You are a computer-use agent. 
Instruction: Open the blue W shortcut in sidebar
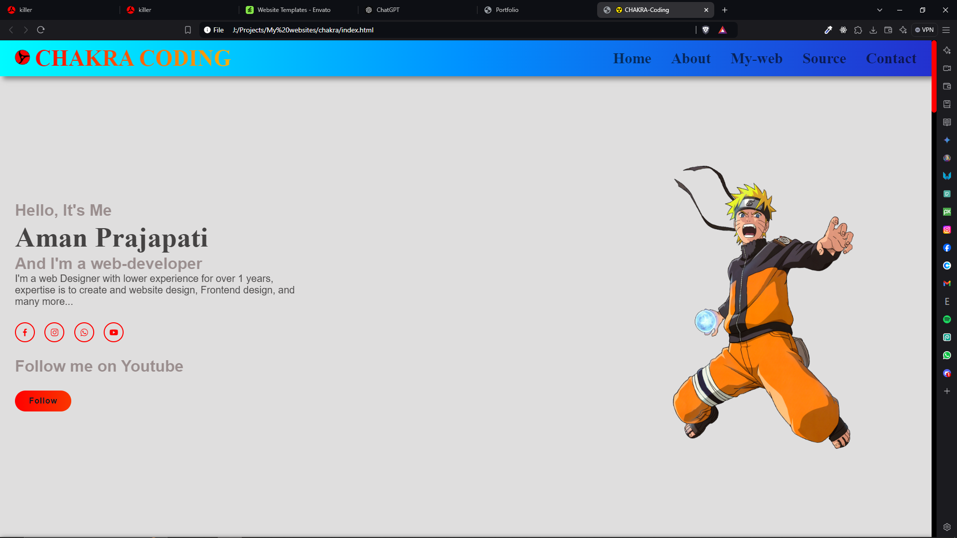click(x=947, y=176)
